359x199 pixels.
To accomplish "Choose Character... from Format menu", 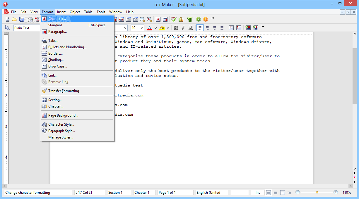I will pyautogui.click(x=77, y=19).
